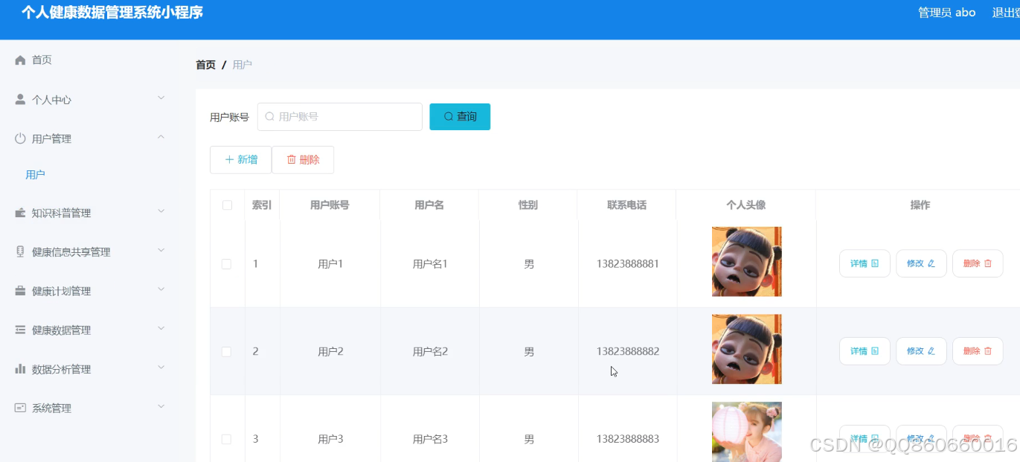This screenshot has height=462, width=1020.
Task: Click cell 用户名2
Action: 430,351
